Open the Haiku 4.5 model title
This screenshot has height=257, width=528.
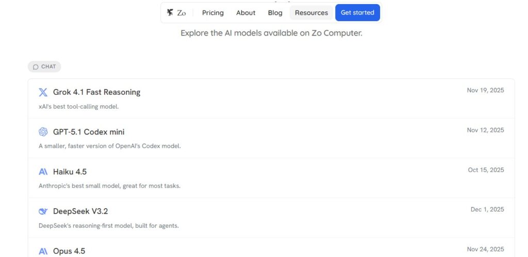coord(70,172)
